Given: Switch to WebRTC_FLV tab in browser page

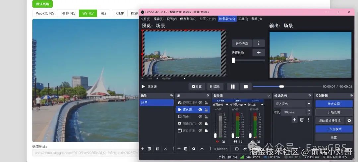Looking at the screenshot, I should click(45, 13).
